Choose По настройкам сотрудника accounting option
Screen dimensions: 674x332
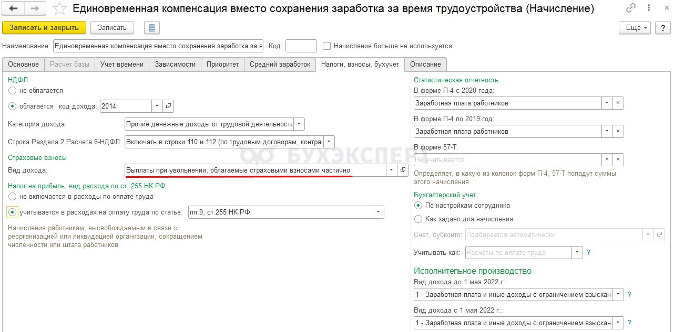pos(418,206)
